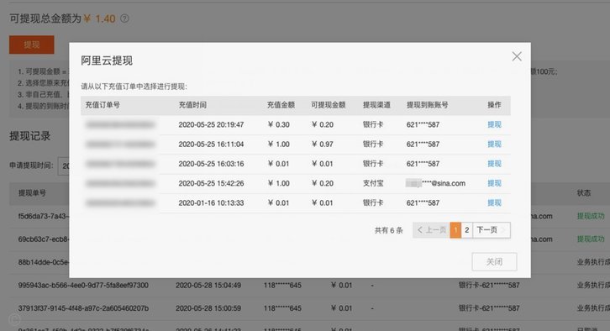The width and height of the screenshot is (610, 331).
Task: Click 提现记录 heading in background page
Action: 30,136
